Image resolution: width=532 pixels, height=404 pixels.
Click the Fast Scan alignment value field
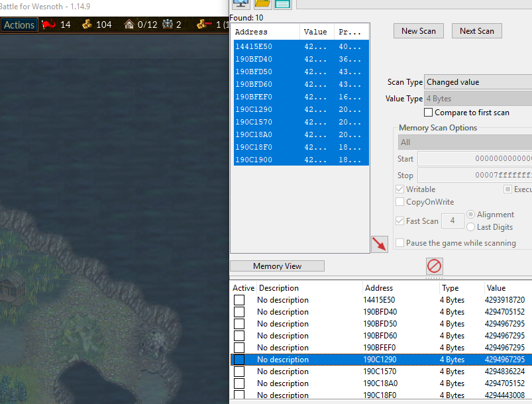[x=452, y=221]
